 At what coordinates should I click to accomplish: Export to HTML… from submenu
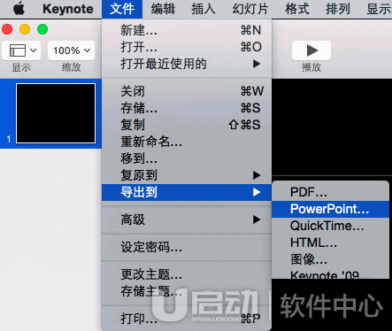pos(330,242)
